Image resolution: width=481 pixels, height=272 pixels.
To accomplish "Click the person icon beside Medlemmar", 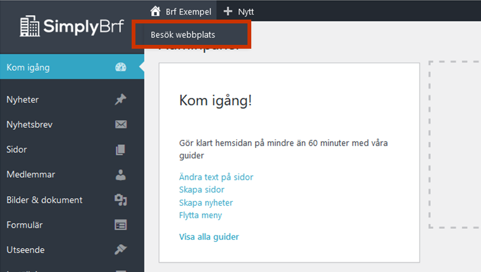I will coord(121,175).
